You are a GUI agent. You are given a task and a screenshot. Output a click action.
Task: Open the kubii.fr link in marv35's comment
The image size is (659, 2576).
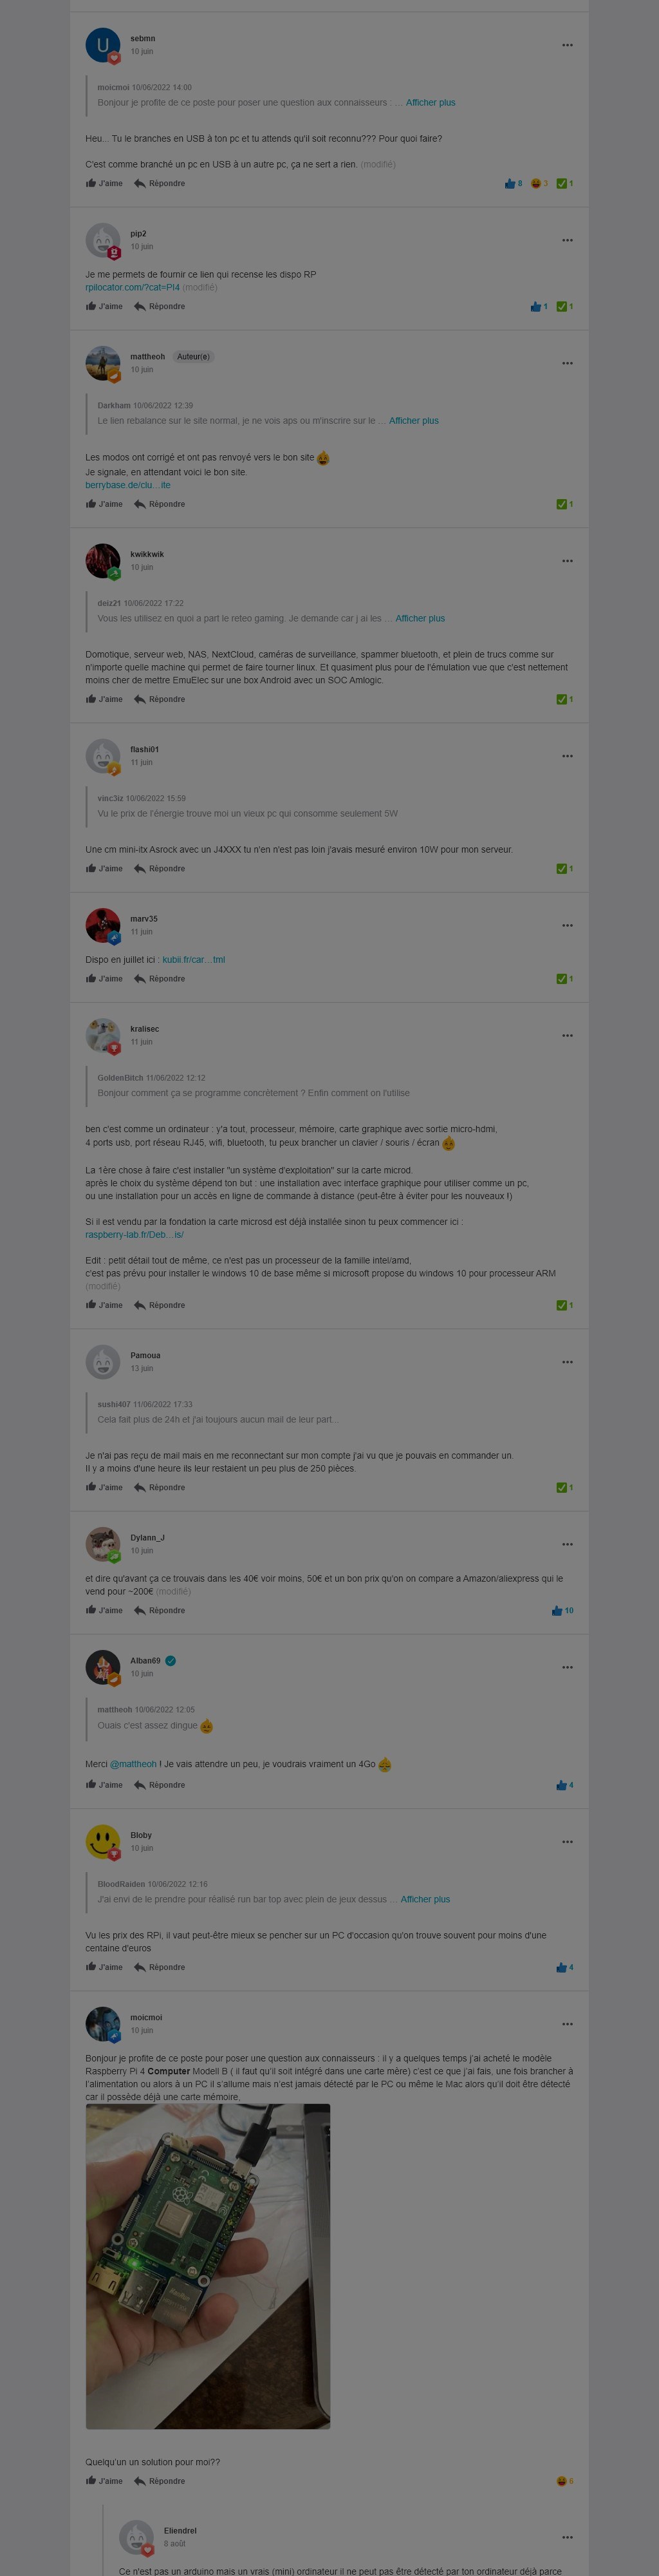click(194, 960)
